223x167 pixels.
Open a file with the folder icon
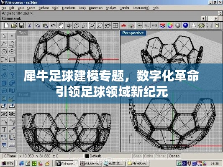click(14, 25)
